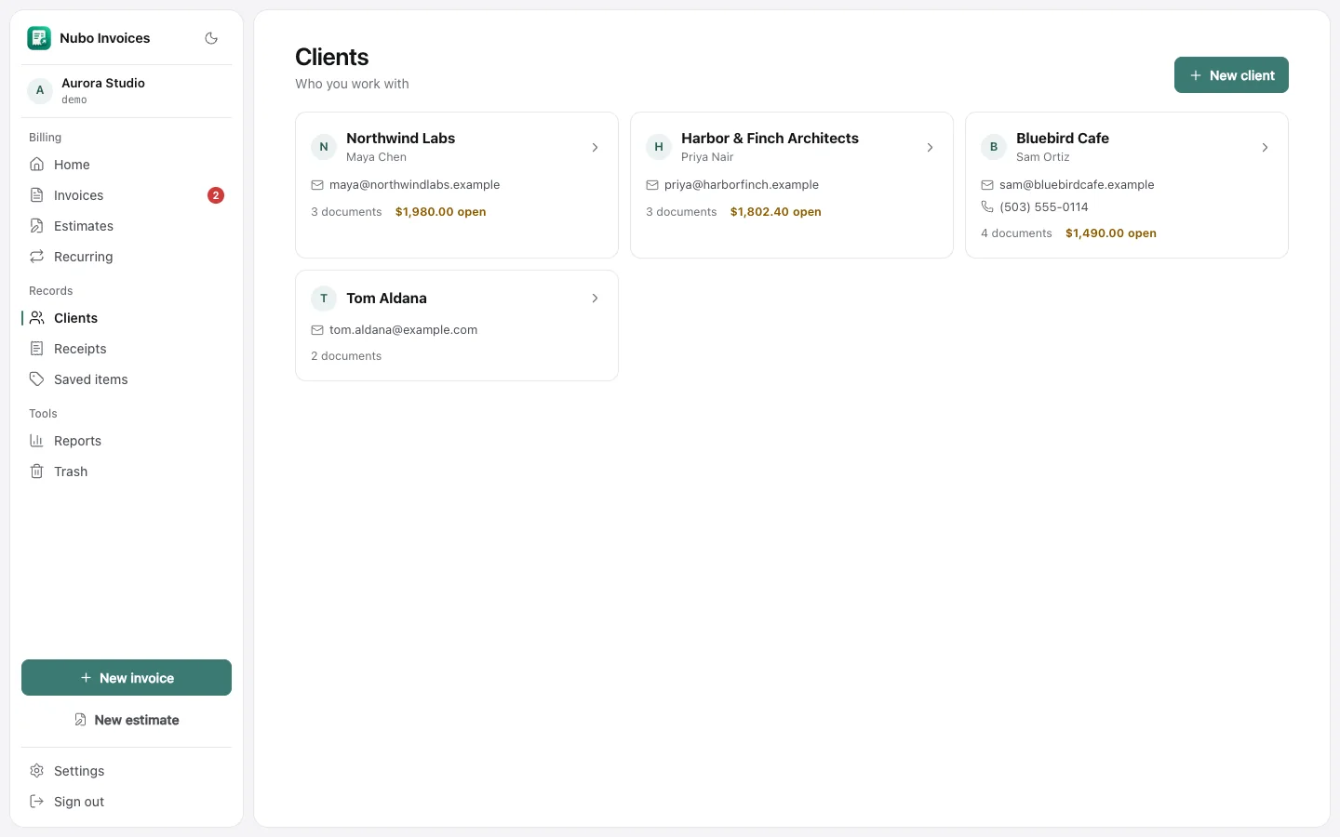Open the Aurora Studio account avatar

pyautogui.click(x=39, y=90)
